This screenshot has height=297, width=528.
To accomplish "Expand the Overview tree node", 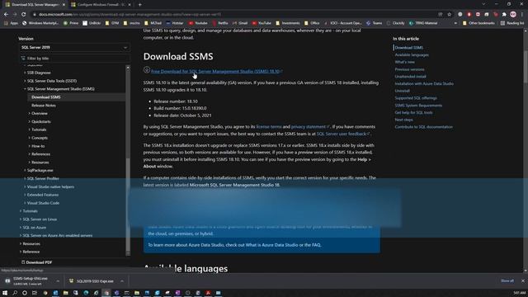I will tap(30, 114).
